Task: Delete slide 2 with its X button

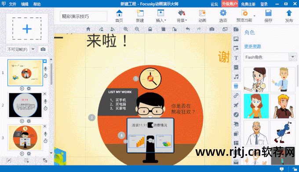Action: [44, 94]
